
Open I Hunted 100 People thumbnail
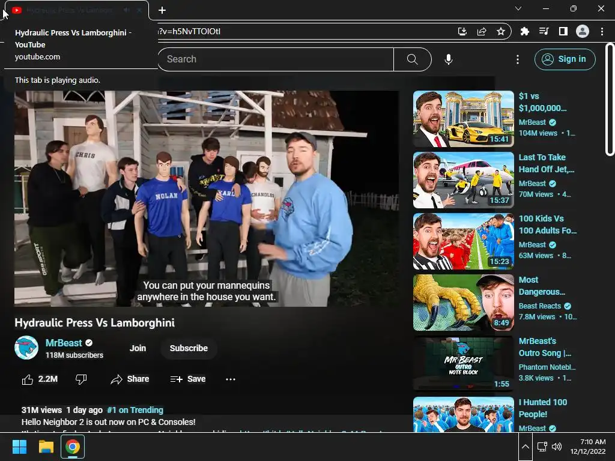point(463,414)
